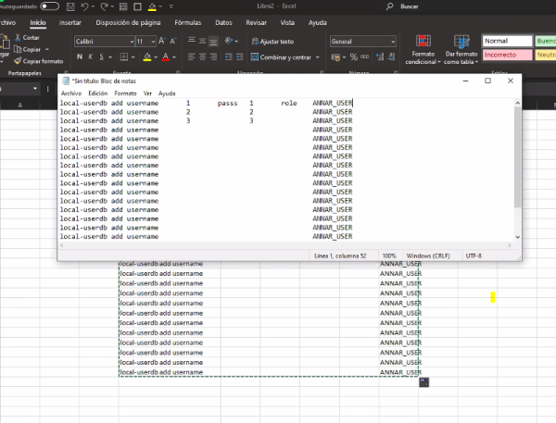Open Notepad Formato menu
Image resolution: width=556 pixels, height=423 pixels.
pyautogui.click(x=125, y=93)
